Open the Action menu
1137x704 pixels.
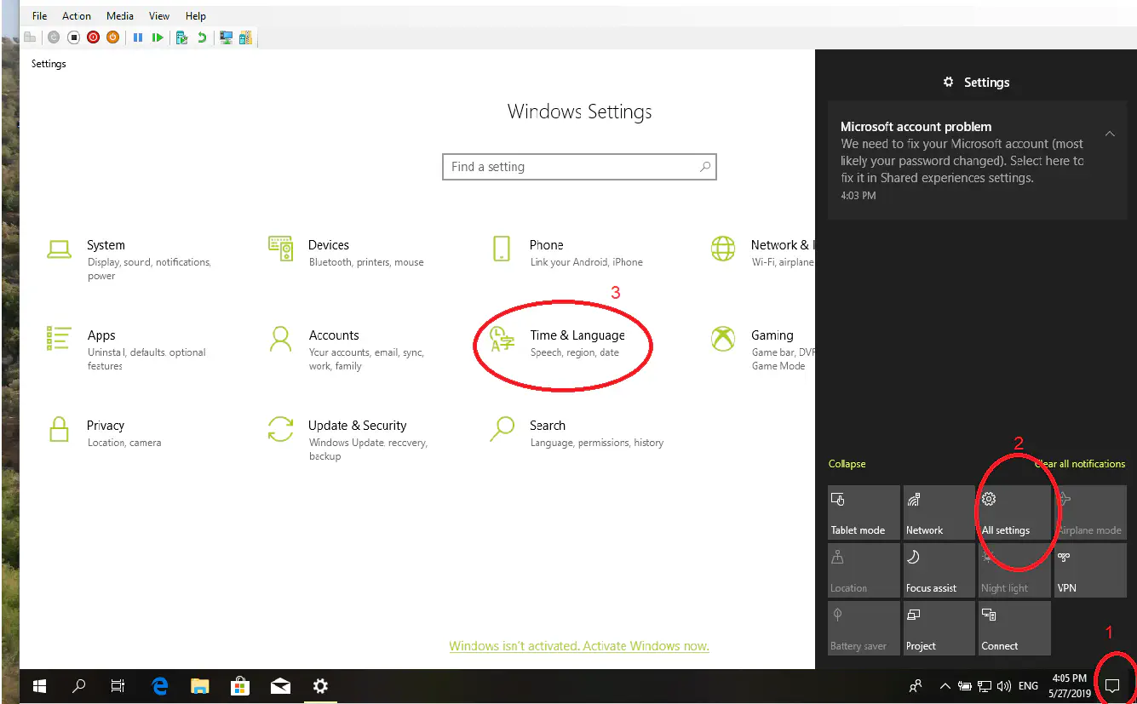point(76,16)
